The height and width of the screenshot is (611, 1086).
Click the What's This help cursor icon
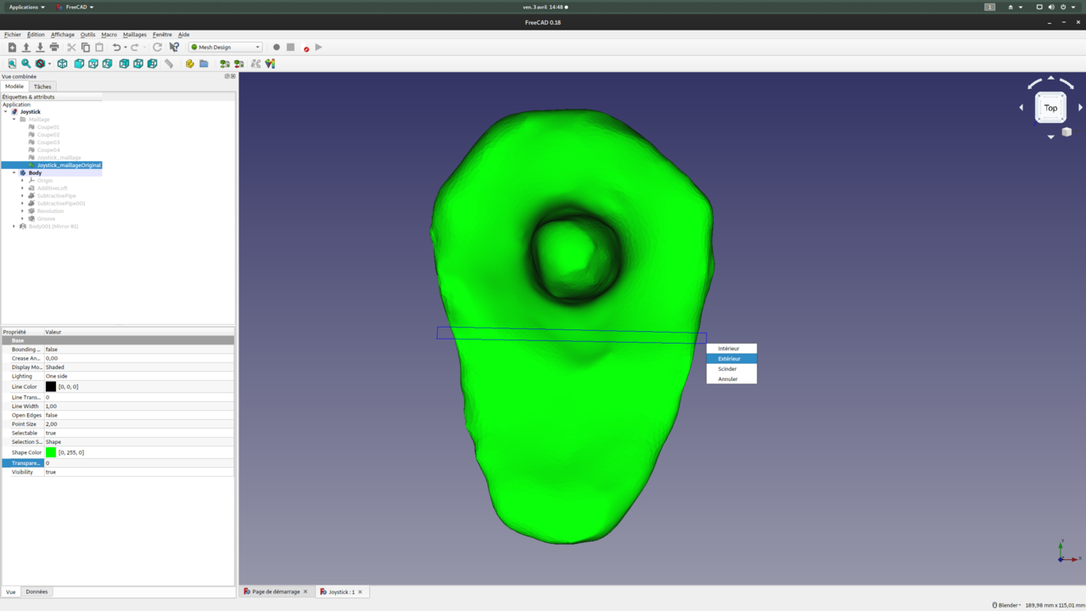pyautogui.click(x=174, y=48)
